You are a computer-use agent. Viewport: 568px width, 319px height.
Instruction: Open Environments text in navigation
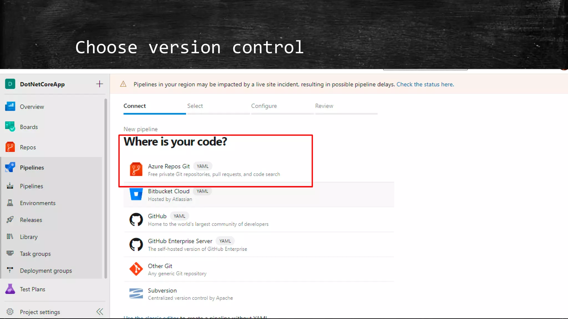(38, 203)
